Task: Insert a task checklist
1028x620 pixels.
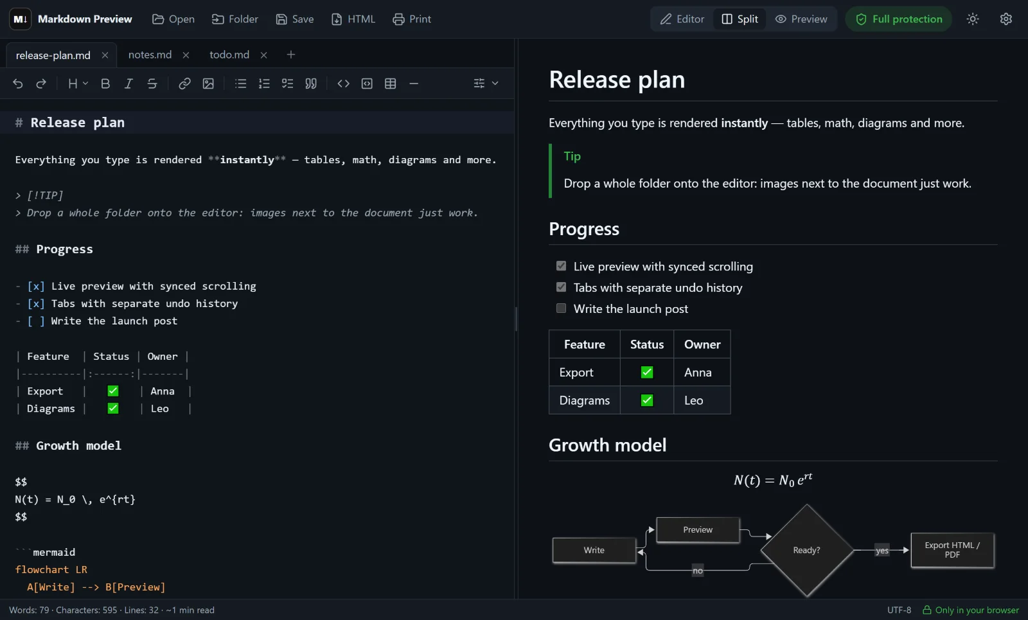Action: pos(287,84)
